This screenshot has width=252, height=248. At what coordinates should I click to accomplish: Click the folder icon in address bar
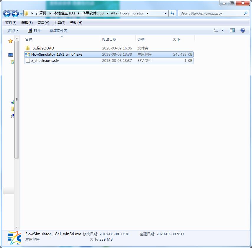coord(27,13)
